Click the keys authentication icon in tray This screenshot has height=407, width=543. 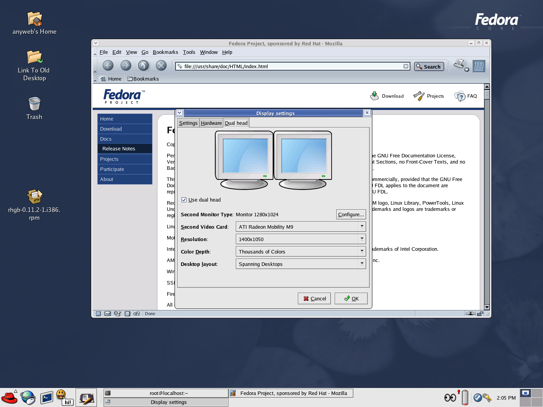tap(487, 398)
